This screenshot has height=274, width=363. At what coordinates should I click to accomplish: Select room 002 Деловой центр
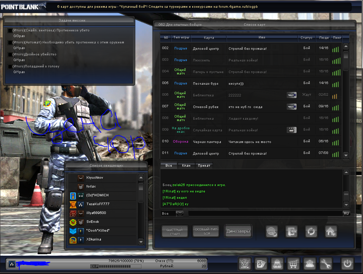251,48
